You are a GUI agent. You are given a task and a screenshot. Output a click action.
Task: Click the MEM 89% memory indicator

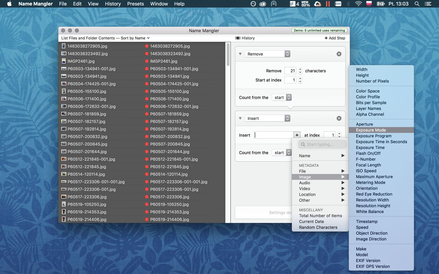(306, 4)
